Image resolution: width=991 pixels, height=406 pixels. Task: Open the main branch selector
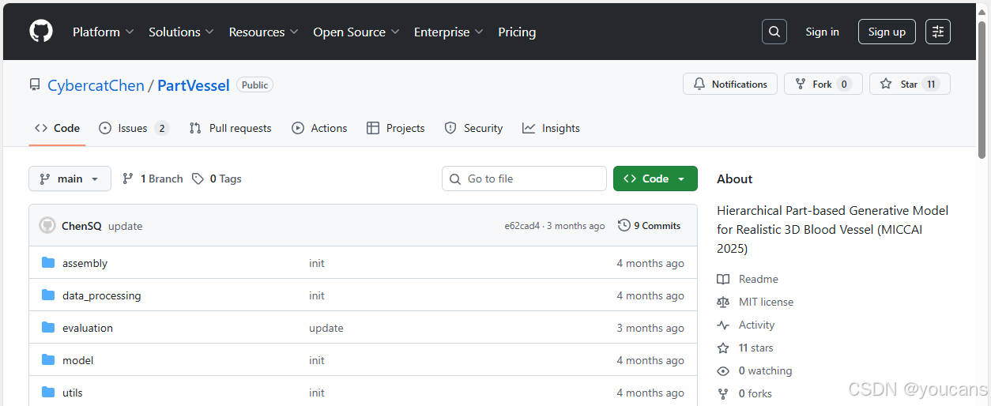[70, 179]
